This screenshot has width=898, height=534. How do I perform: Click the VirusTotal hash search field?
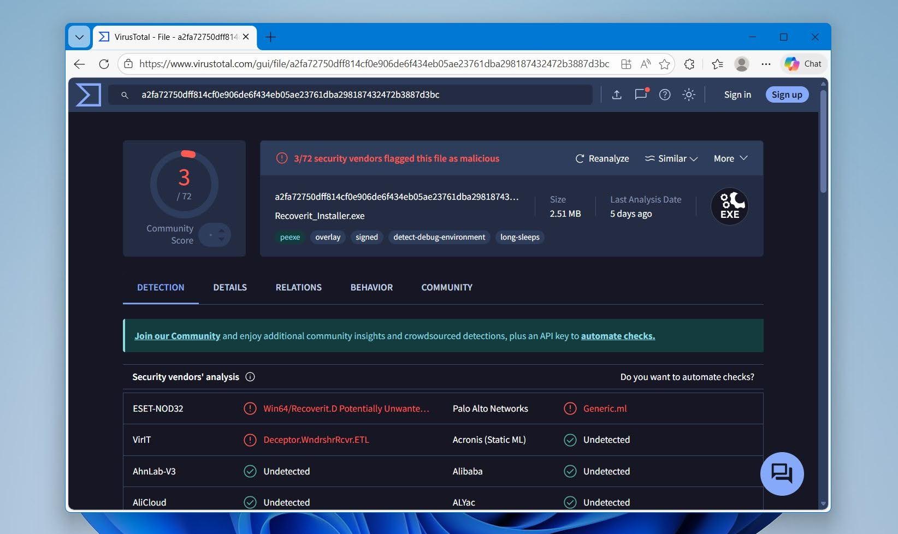pos(350,95)
